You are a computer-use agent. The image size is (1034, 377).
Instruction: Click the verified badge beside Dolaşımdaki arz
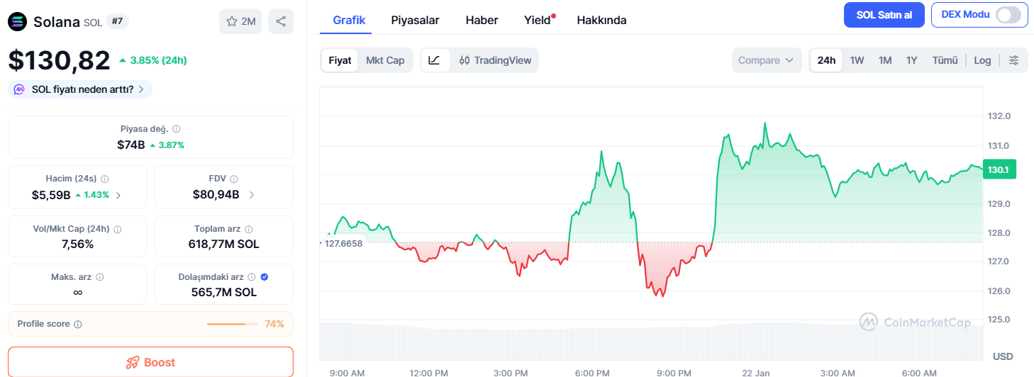click(x=265, y=277)
